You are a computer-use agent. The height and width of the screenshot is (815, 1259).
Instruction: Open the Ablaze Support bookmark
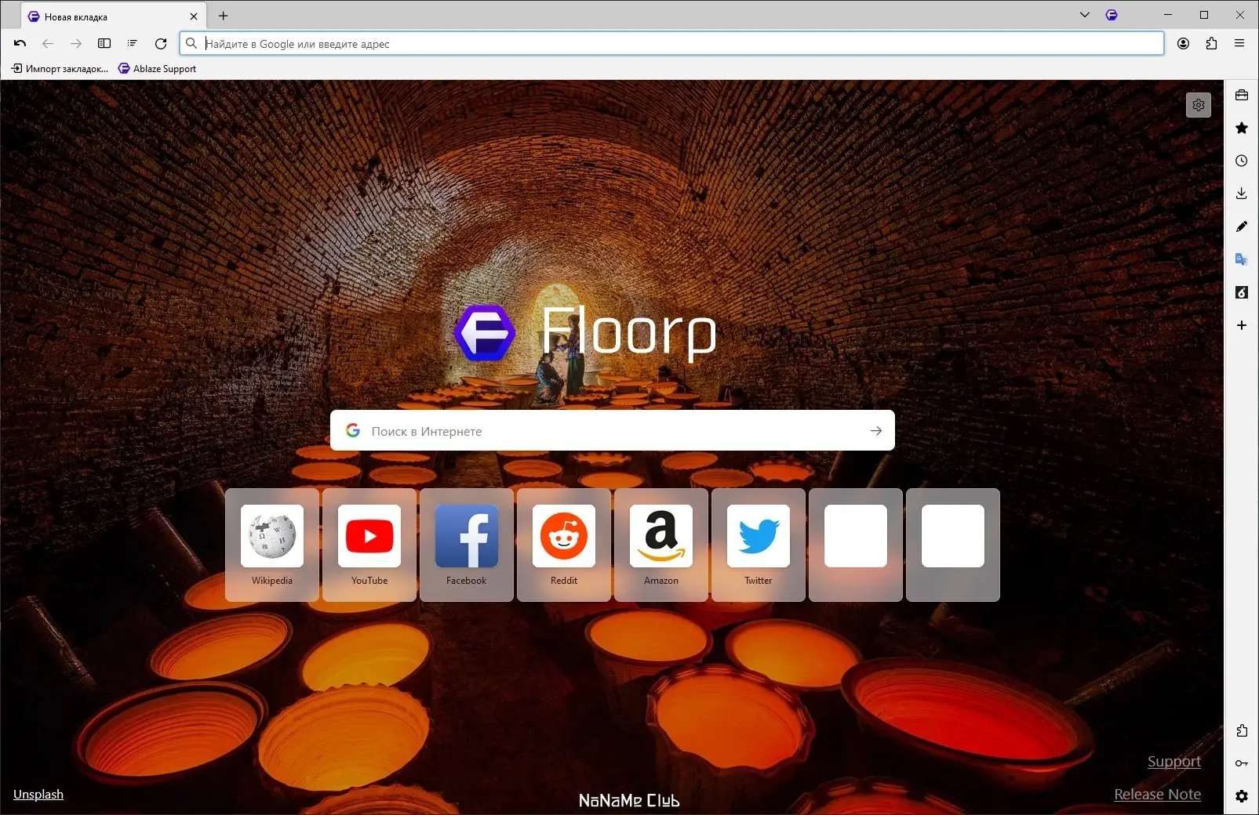[157, 69]
